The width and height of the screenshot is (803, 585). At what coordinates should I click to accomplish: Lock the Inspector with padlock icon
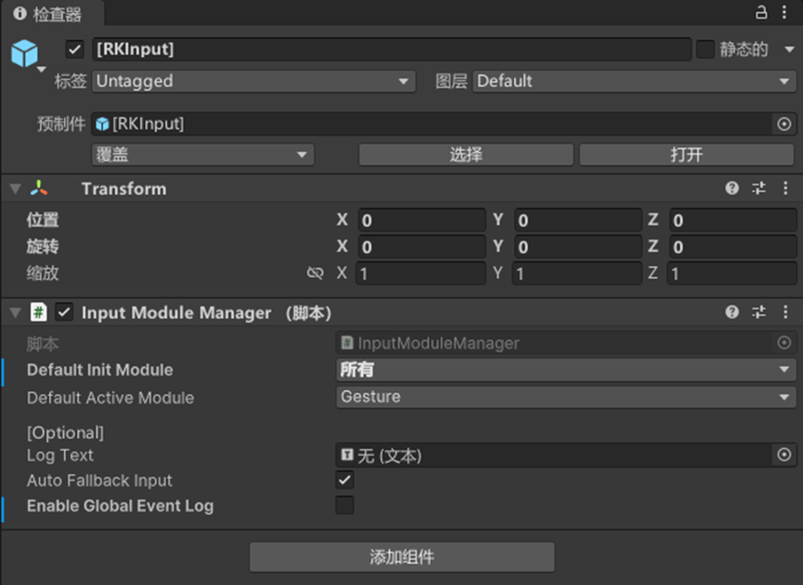point(761,12)
